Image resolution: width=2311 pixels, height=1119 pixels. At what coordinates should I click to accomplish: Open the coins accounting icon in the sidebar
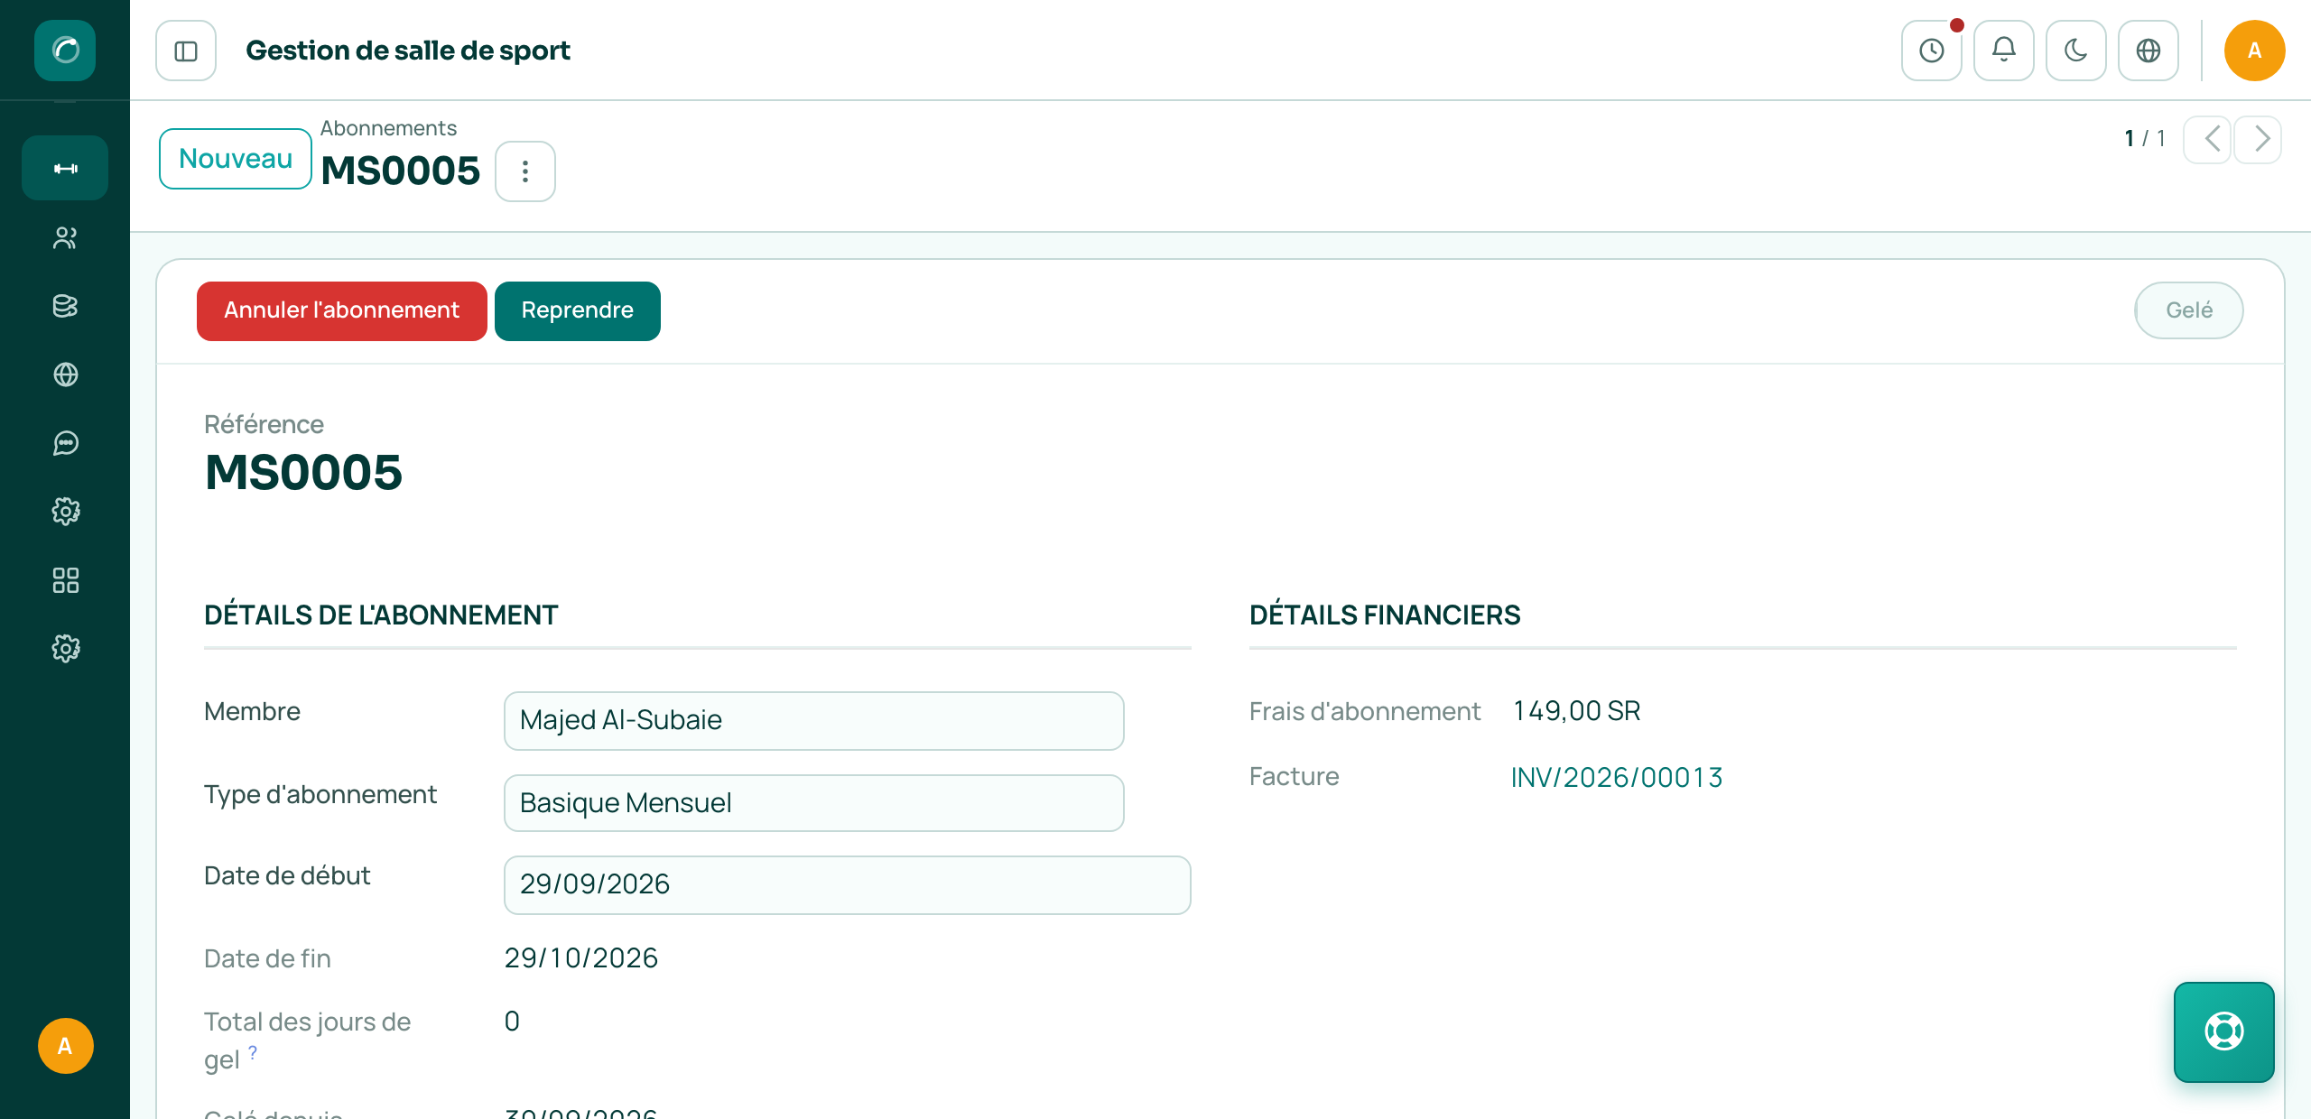[x=65, y=306]
